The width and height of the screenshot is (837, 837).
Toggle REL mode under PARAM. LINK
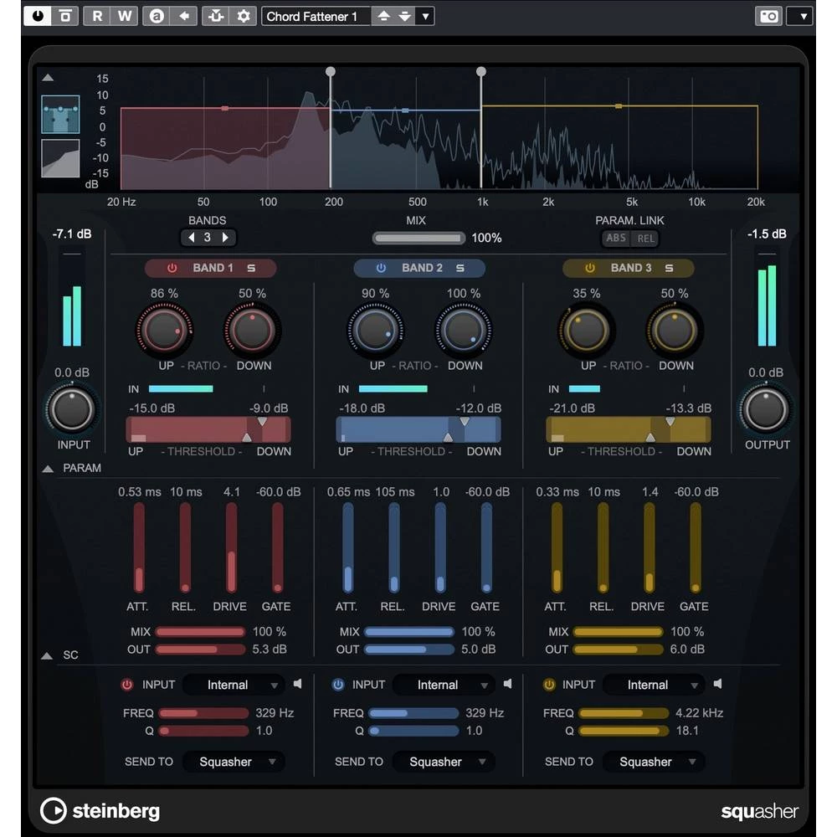tap(647, 238)
